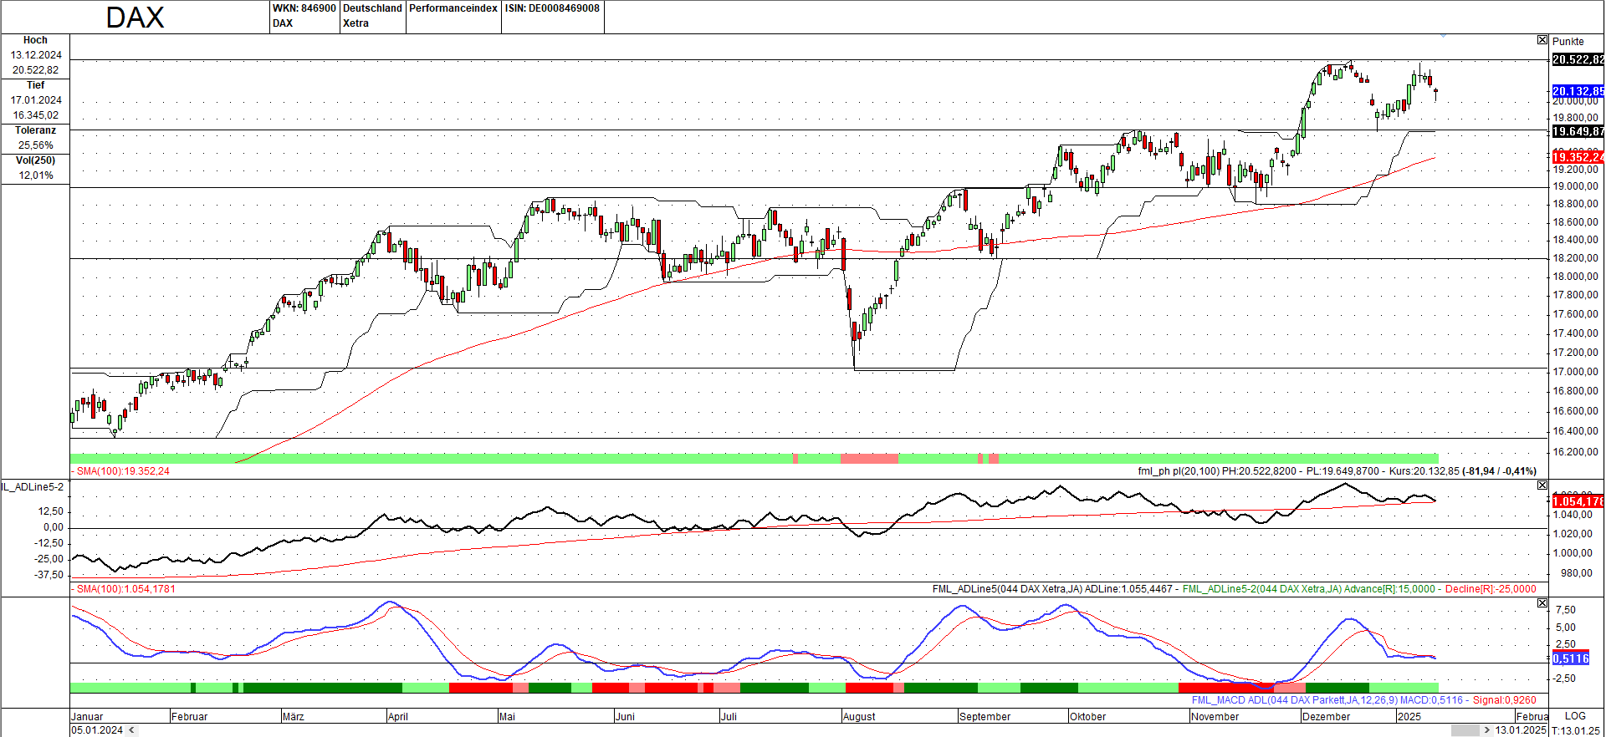
Task: Select the März label on time axis
Action: pos(293,717)
